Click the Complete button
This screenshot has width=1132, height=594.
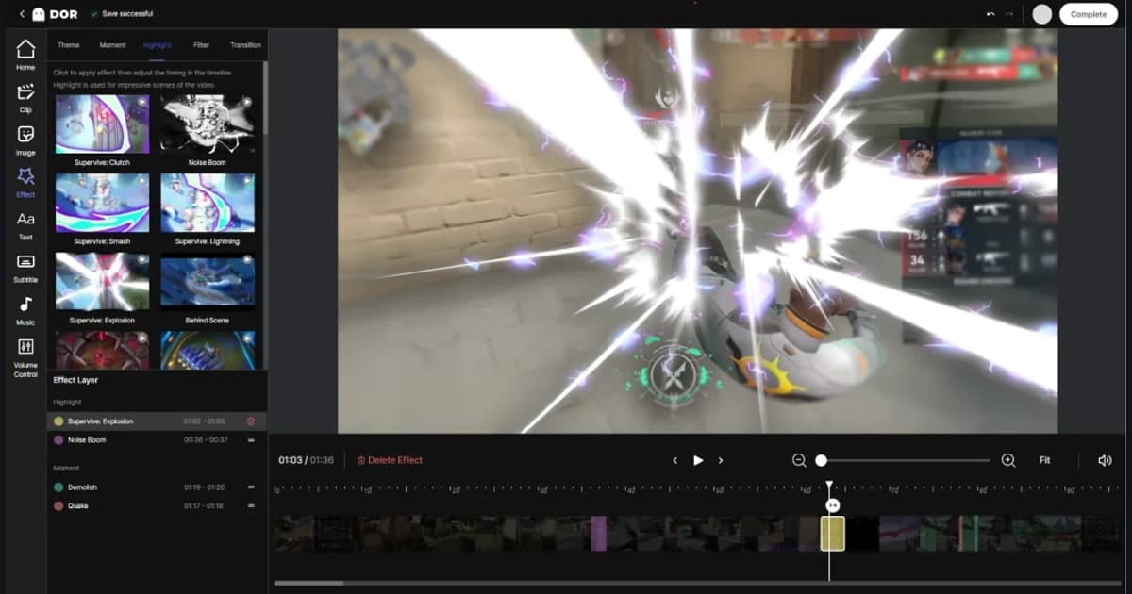click(x=1088, y=14)
